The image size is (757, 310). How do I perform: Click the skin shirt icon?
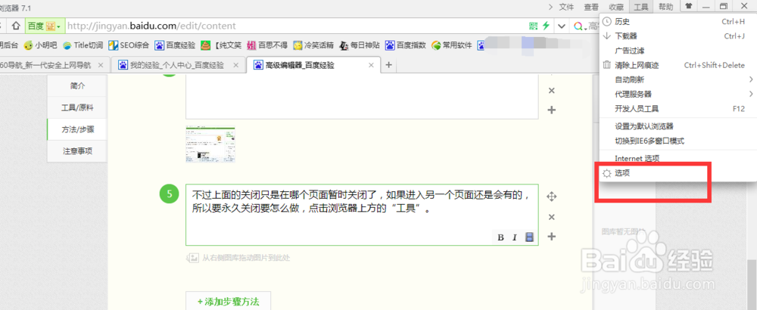pos(688,7)
